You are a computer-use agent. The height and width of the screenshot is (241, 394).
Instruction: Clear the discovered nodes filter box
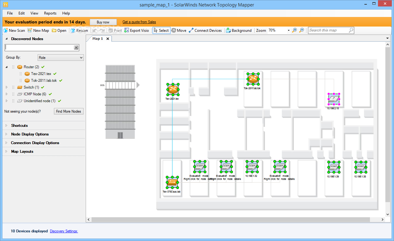click(x=76, y=48)
